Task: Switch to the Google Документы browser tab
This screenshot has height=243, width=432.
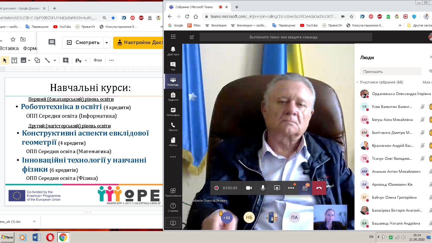Action: 23,8
